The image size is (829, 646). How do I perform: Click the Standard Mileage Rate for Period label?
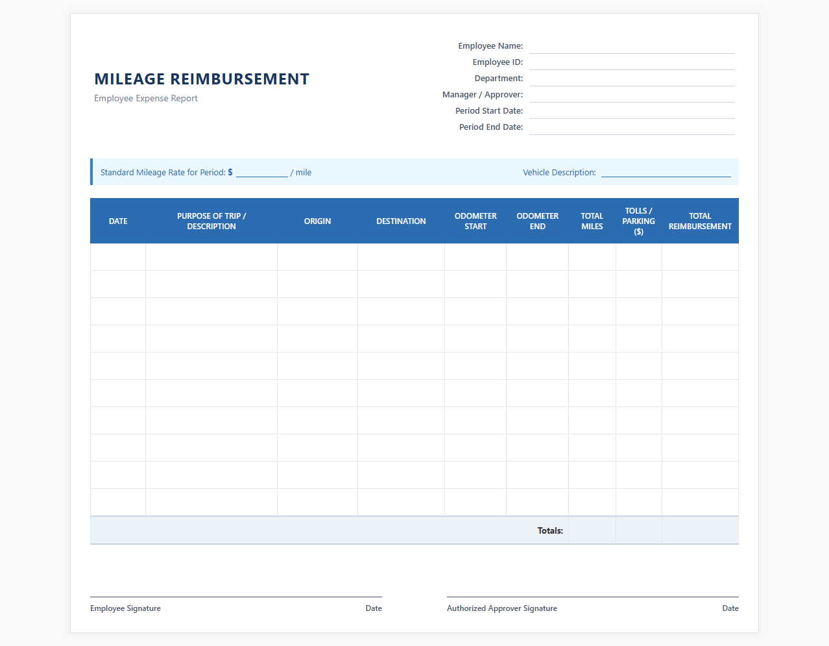click(163, 173)
